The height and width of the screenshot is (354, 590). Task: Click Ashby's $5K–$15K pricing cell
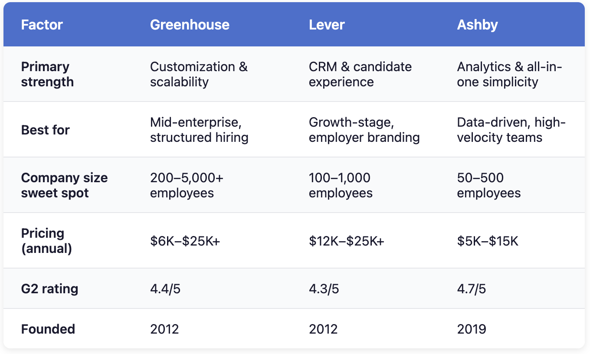(488, 241)
